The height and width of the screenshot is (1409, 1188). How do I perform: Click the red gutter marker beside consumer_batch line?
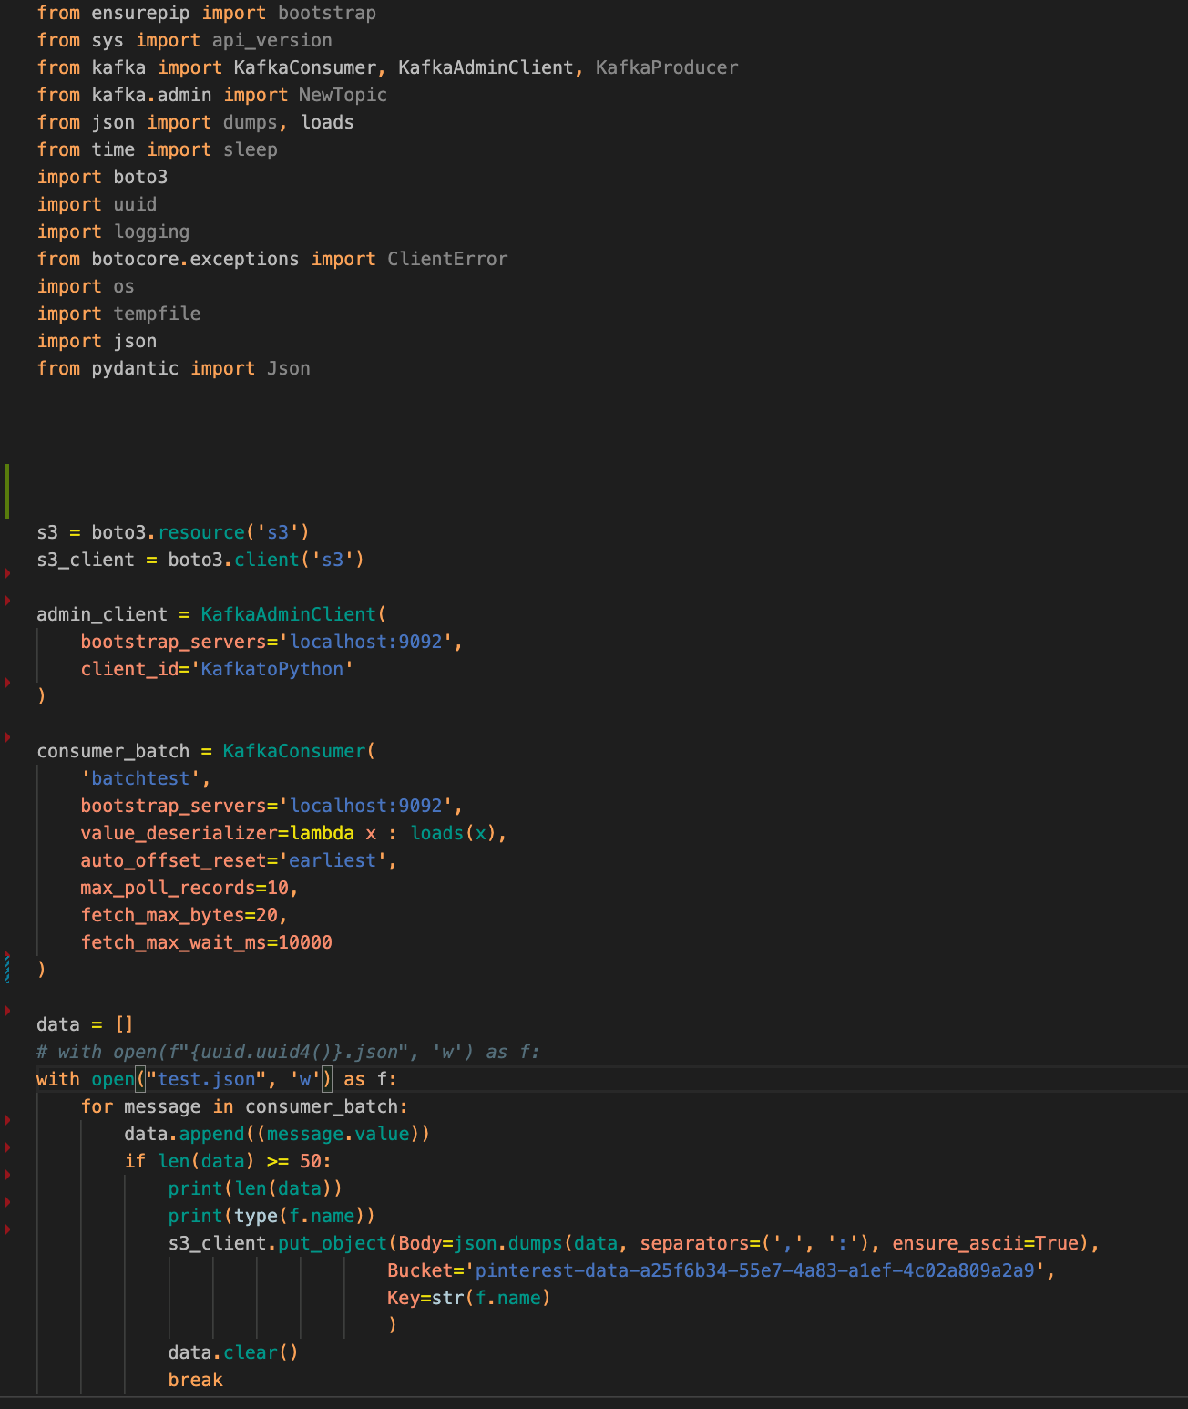click(x=7, y=735)
